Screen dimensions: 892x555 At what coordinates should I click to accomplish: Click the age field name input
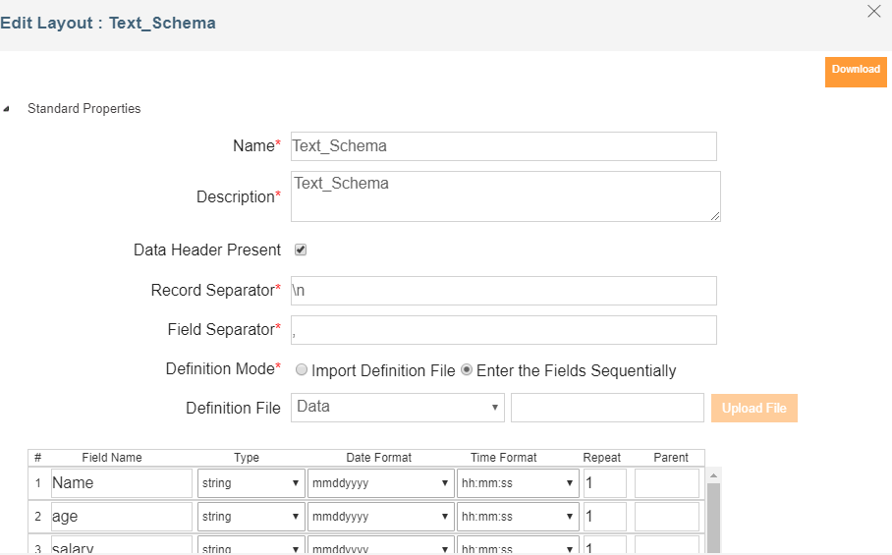(121, 517)
